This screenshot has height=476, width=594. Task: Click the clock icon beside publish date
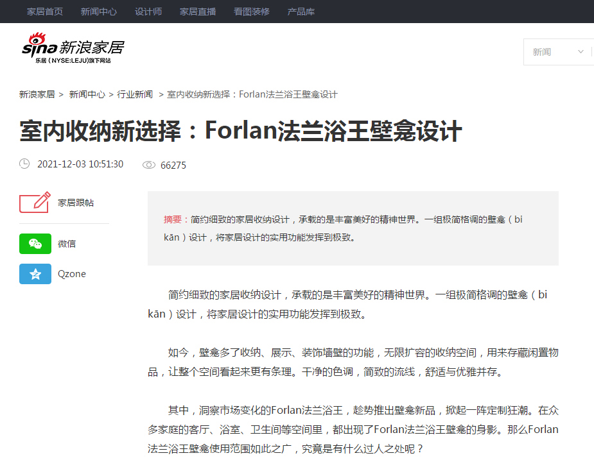pyautogui.click(x=24, y=164)
